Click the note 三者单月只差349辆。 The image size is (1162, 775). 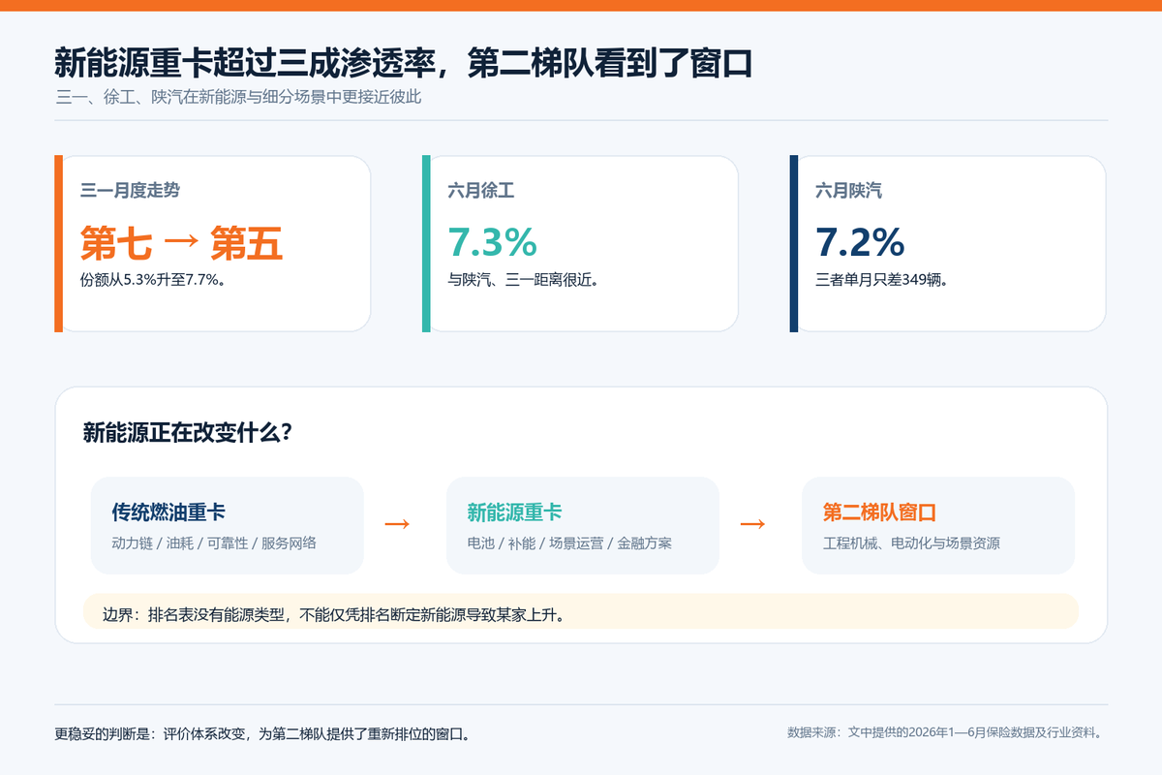881,281
